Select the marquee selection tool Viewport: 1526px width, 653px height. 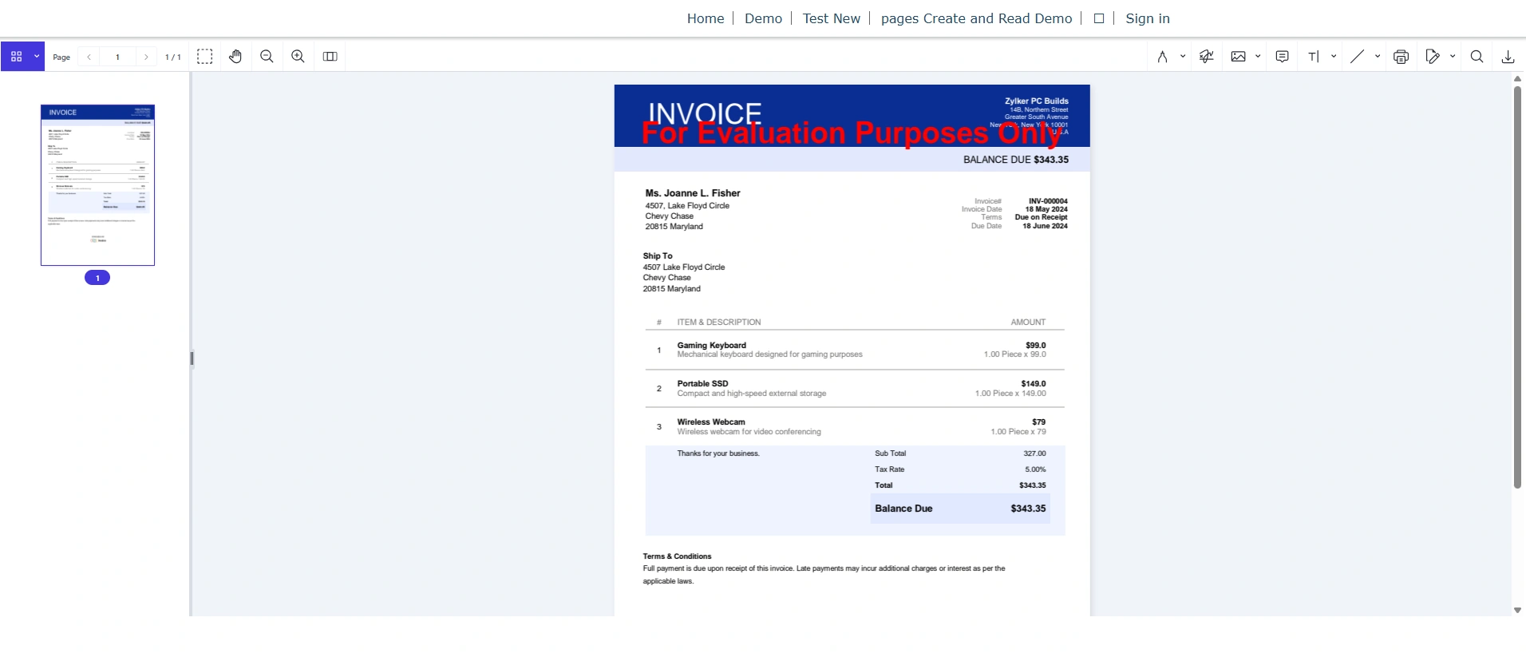[x=205, y=57]
